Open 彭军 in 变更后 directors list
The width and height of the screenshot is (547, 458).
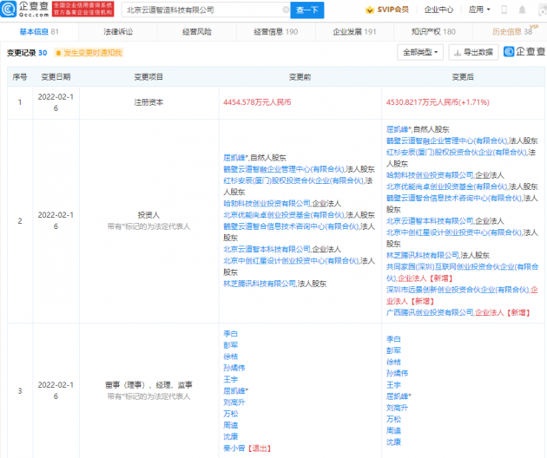[393, 350]
